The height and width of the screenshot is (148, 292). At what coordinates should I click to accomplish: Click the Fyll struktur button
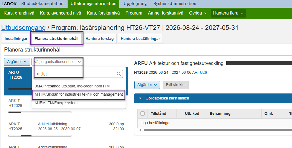(x=176, y=85)
